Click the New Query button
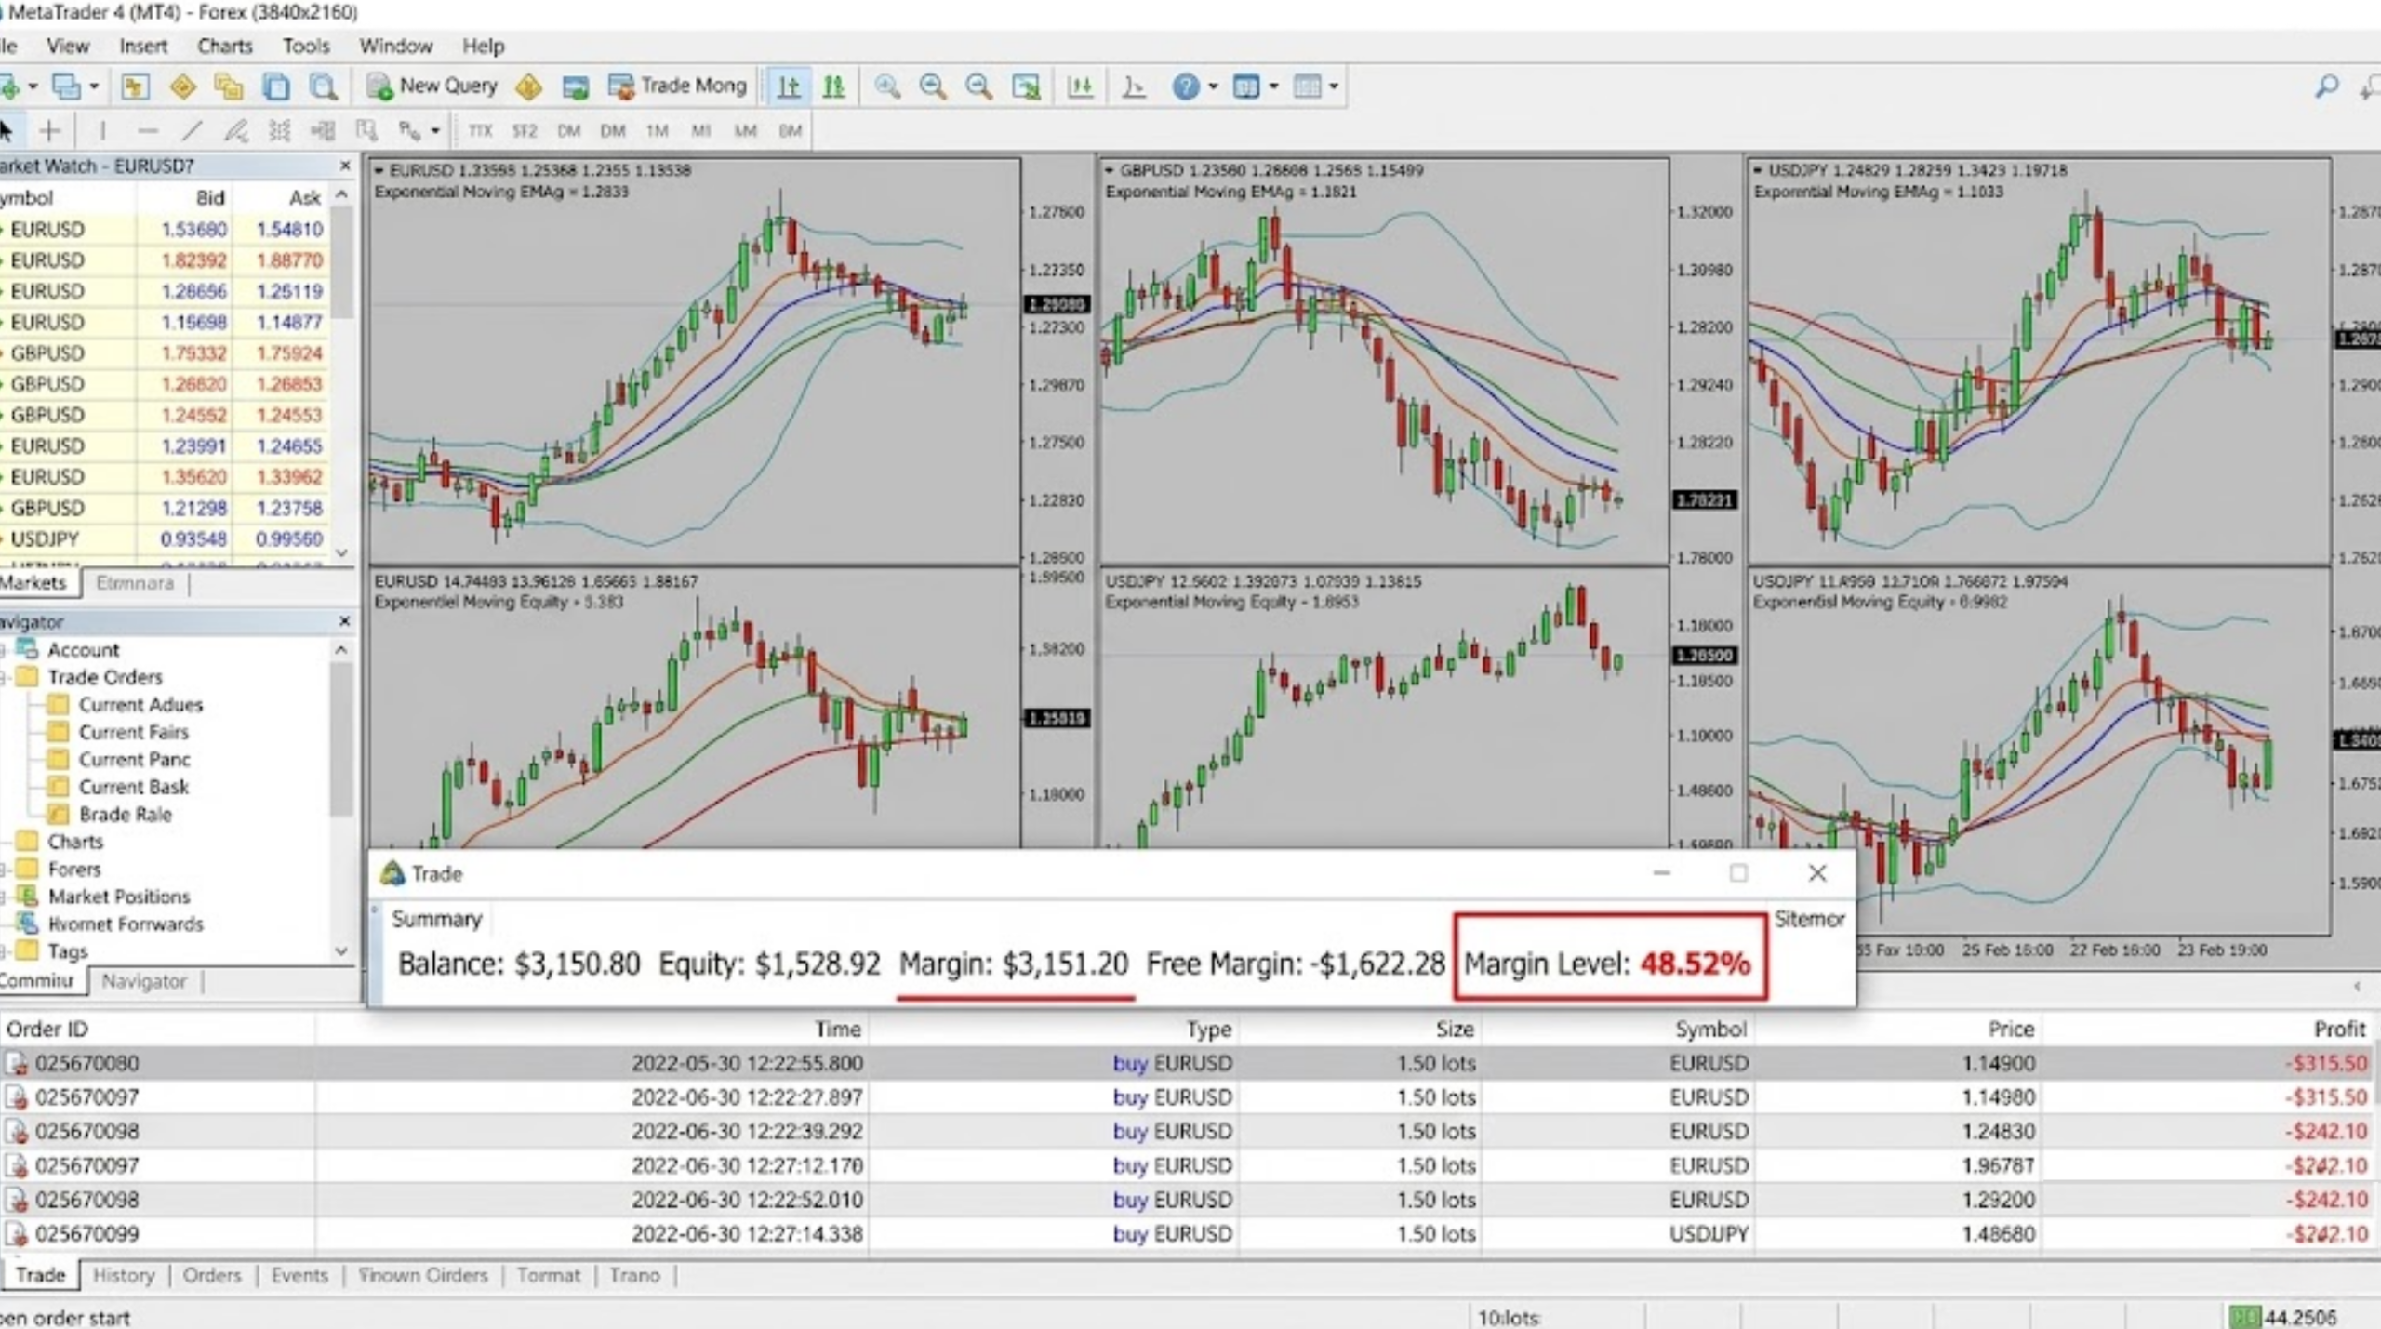Viewport: 2381px width, 1329px height. click(432, 86)
